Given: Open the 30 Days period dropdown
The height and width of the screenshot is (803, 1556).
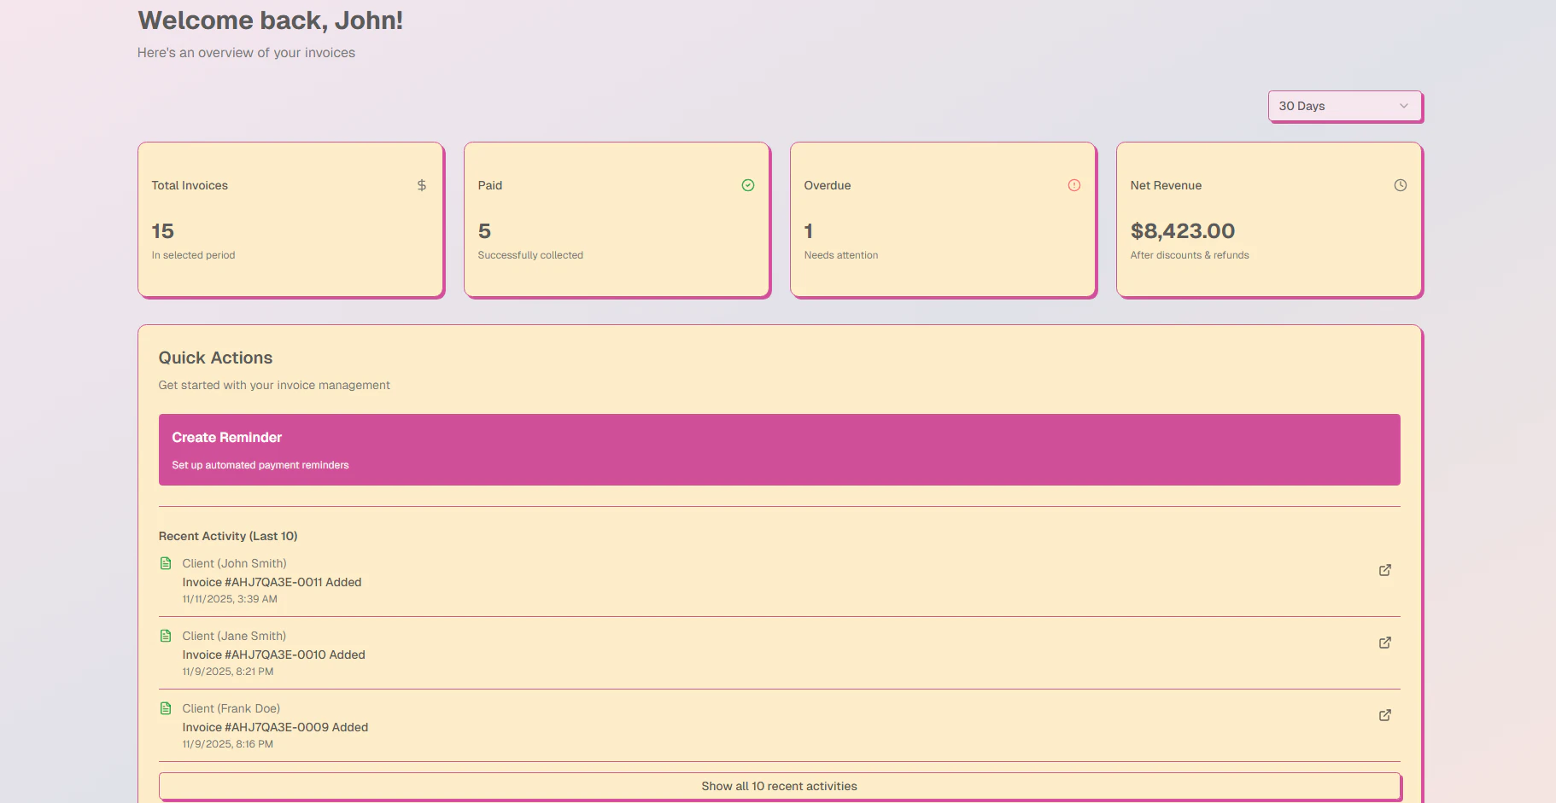Looking at the screenshot, I should pos(1343,106).
